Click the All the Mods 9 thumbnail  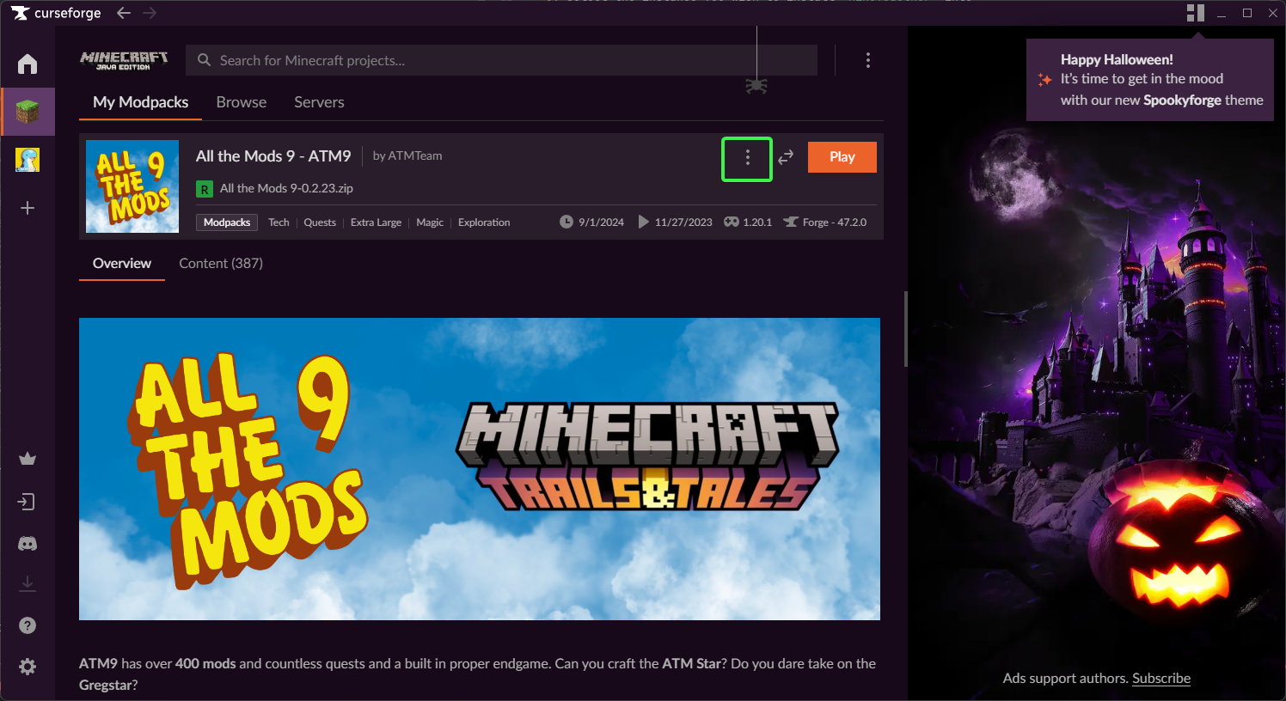132,186
